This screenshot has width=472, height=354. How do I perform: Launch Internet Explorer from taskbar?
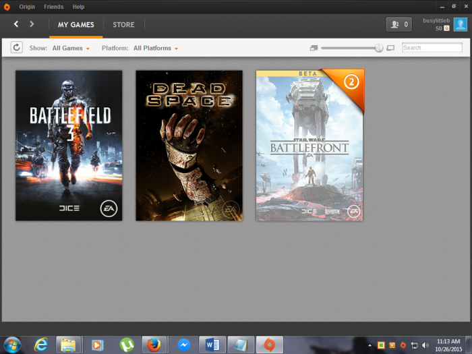click(x=41, y=345)
